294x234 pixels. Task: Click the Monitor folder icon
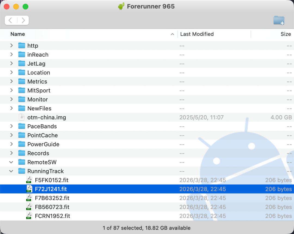tap(22, 99)
